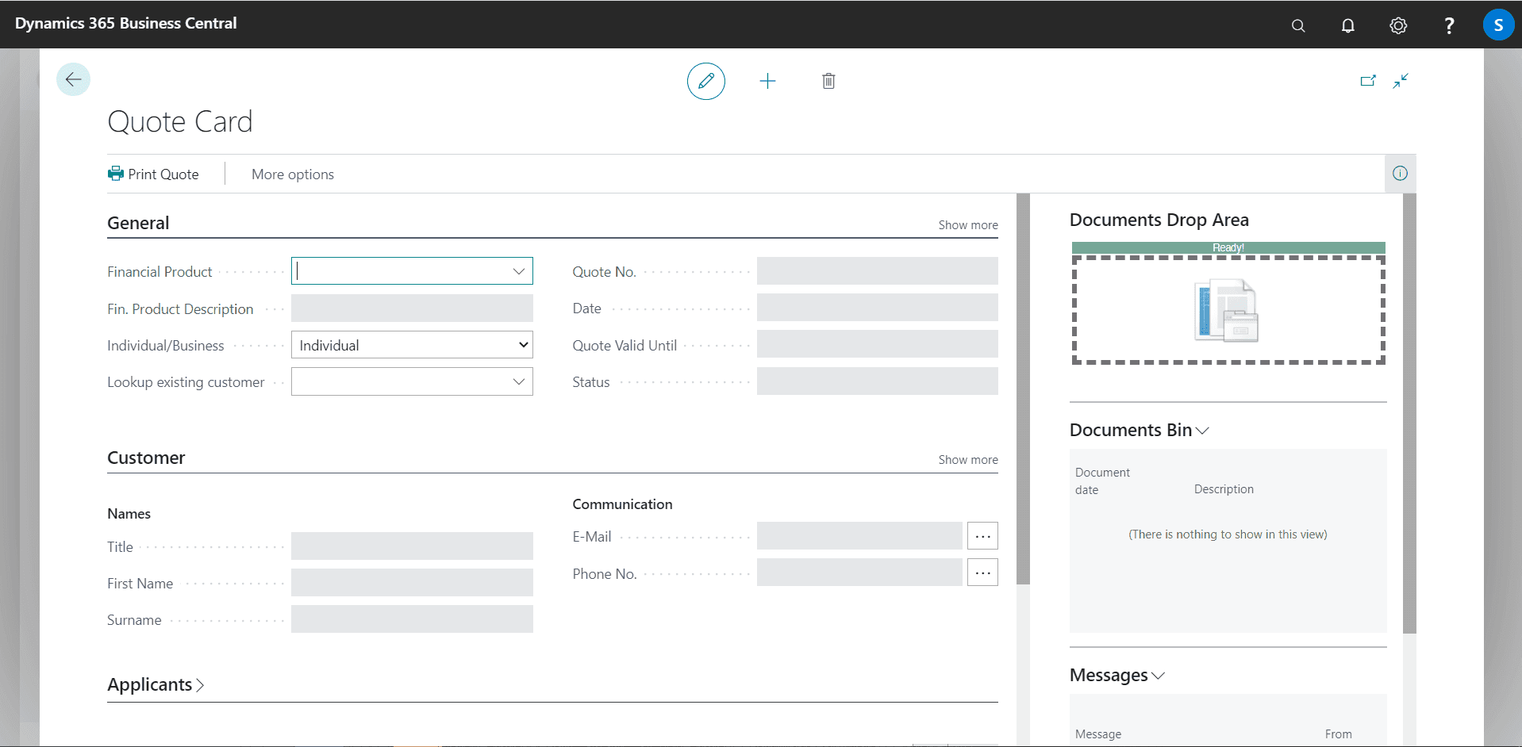Open the search magnifier in header
This screenshot has height=747, width=1522.
point(1298,25)
